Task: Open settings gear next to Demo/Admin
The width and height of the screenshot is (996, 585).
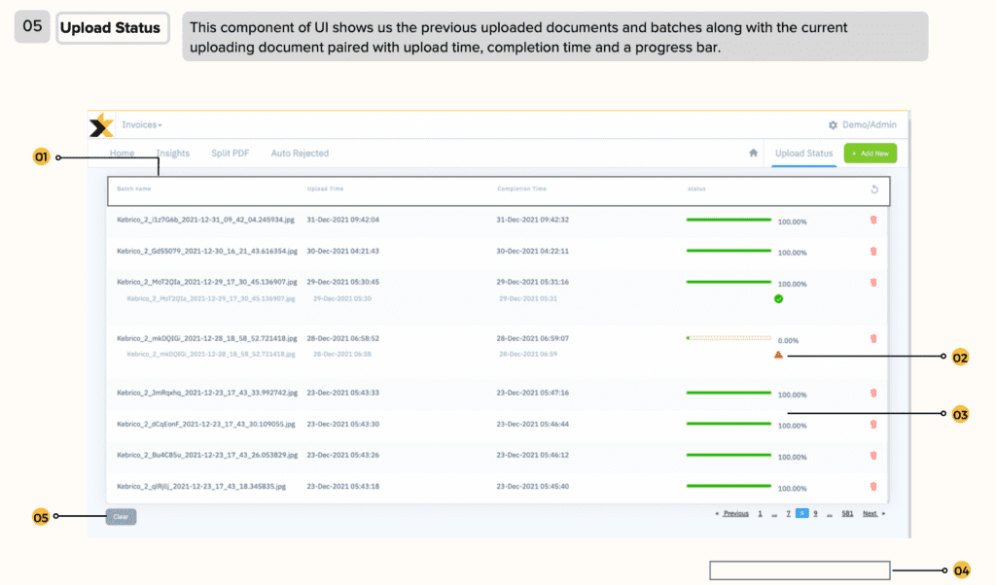Action: [x=833, y=125]
